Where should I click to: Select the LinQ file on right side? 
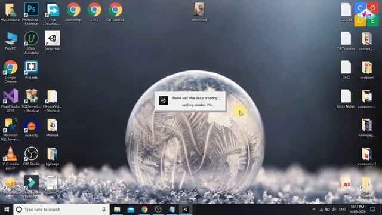tap(346, 70)
